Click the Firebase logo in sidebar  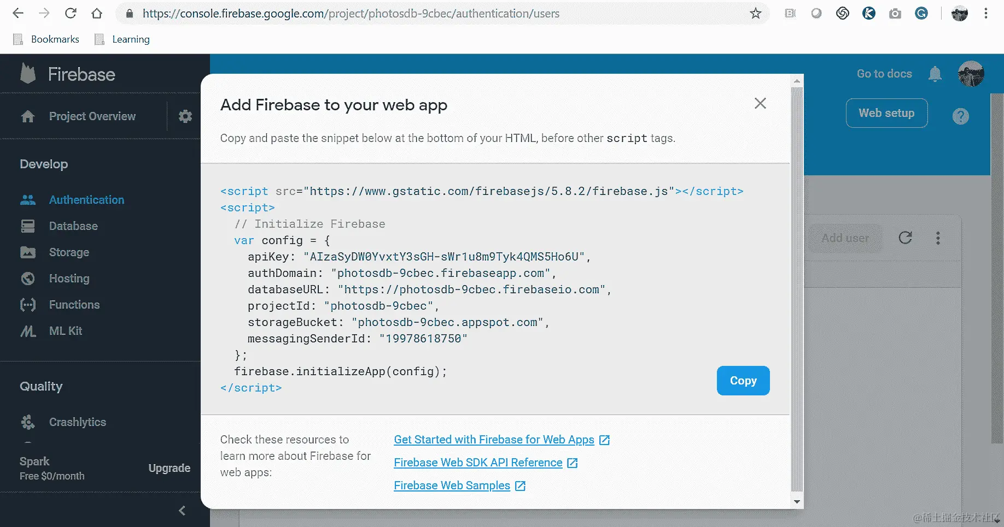[x=28, y=74]
